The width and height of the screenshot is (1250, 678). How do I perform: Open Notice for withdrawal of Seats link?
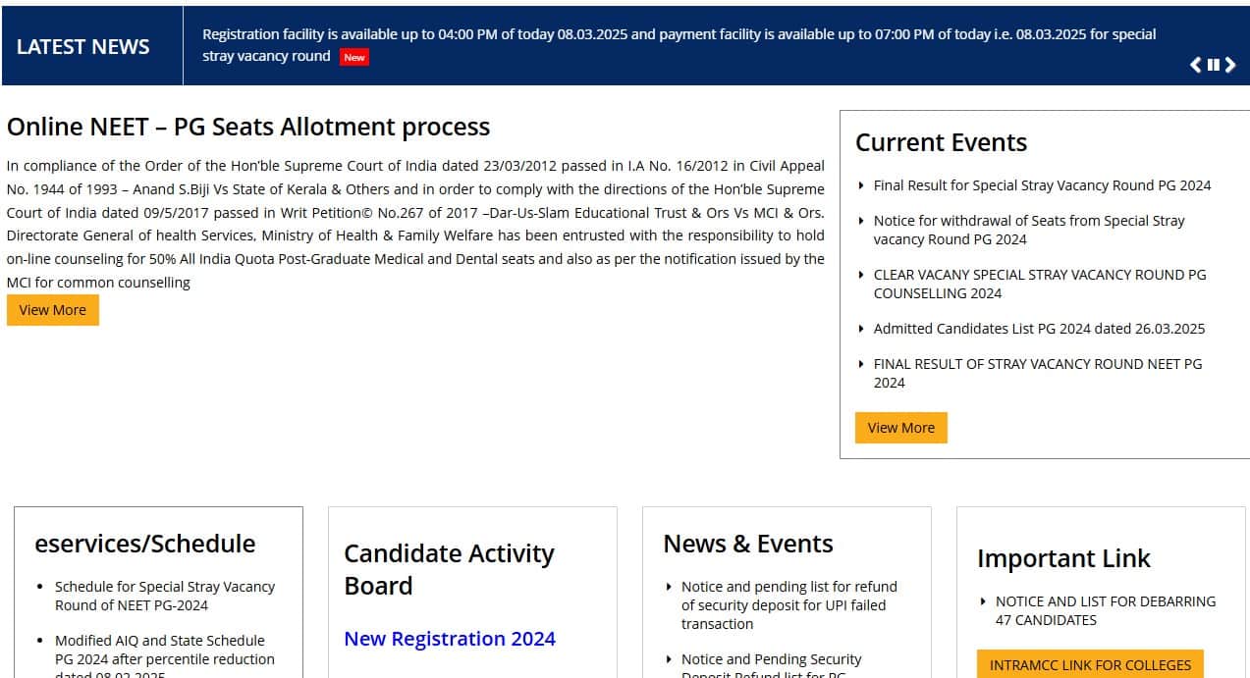click(1029, 230)
